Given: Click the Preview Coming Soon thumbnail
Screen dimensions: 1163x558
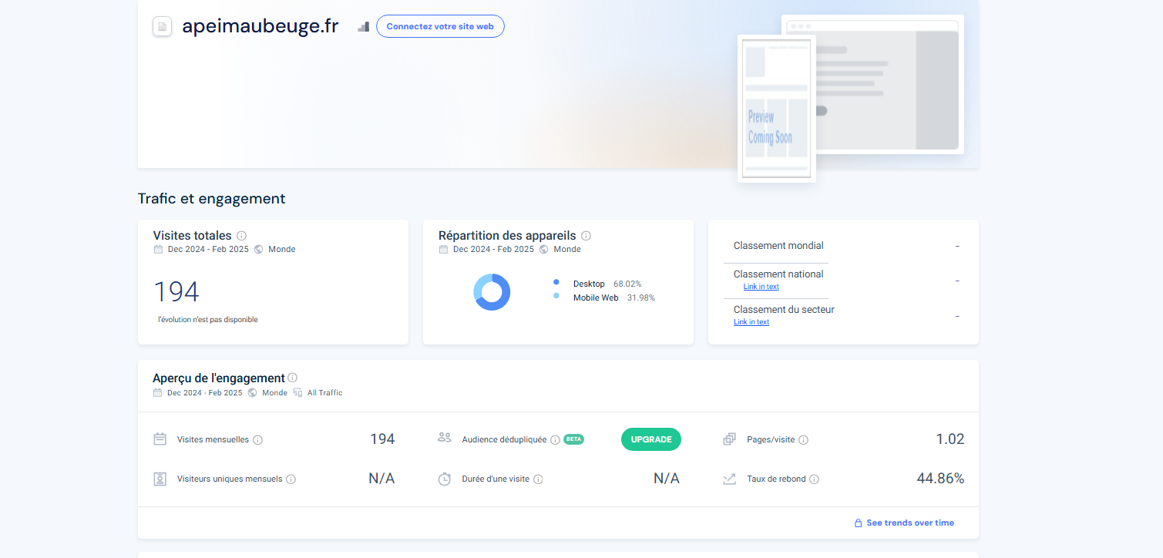Looking at the screenshot, I should coord(776,108).
